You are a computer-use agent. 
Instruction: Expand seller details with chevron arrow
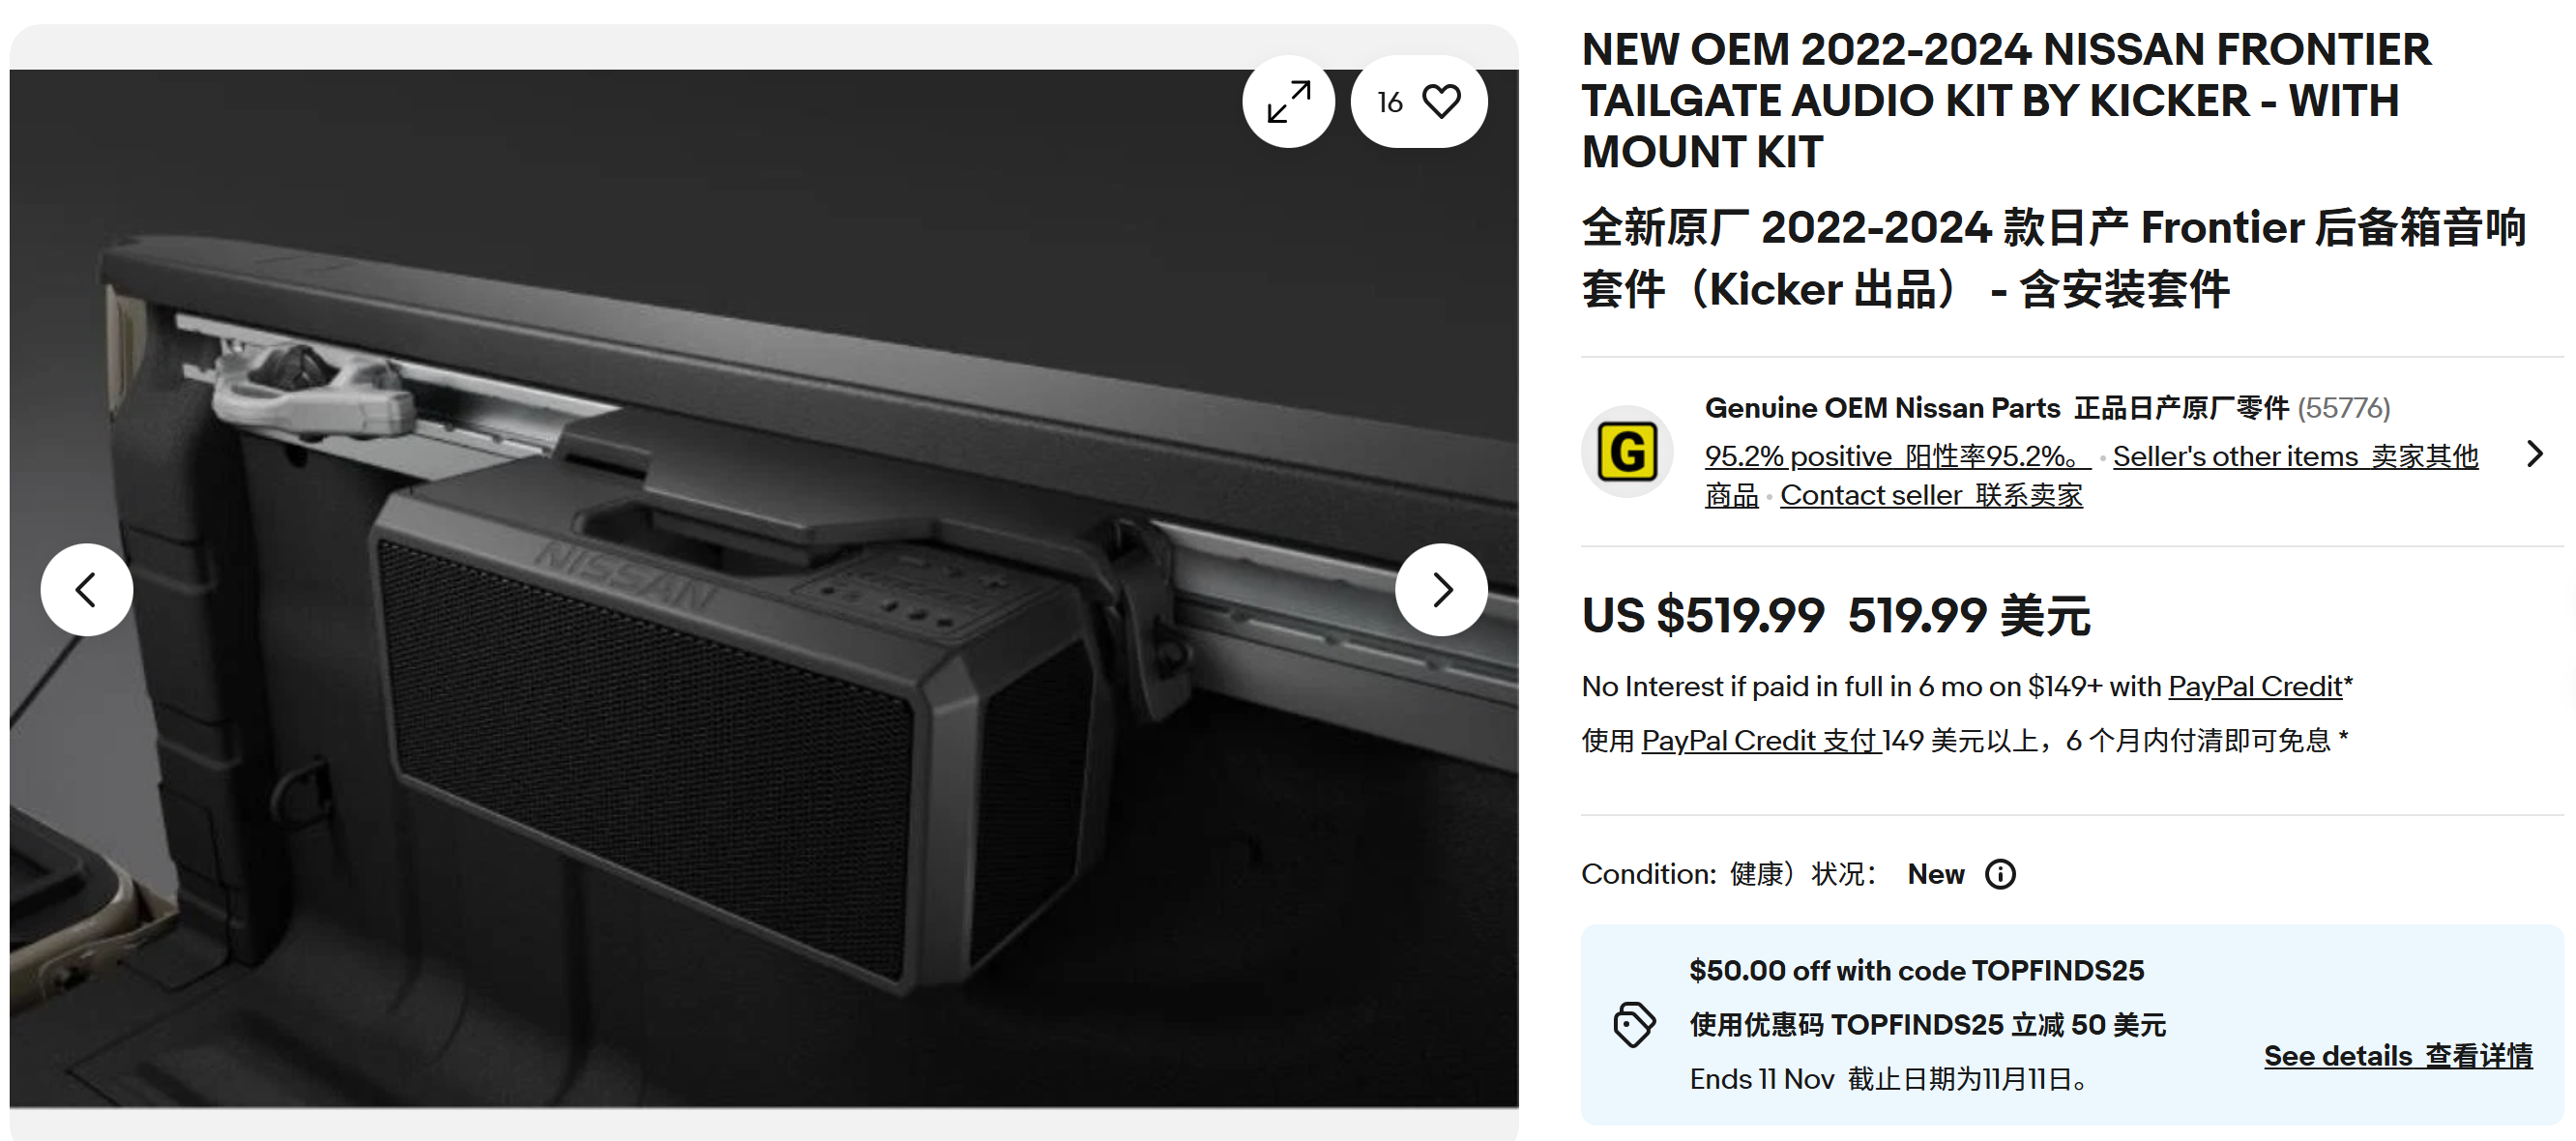pos(2534,453)
